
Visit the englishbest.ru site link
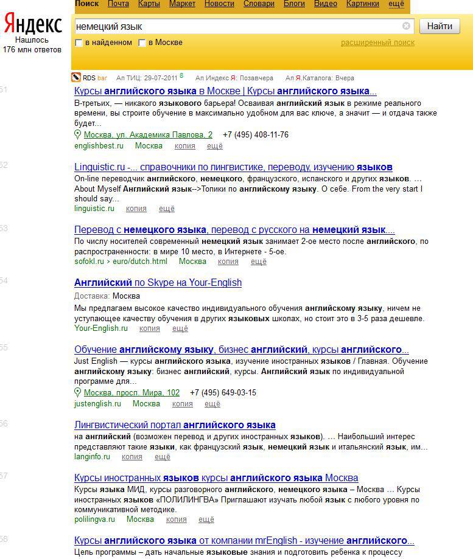pos(99,145)
